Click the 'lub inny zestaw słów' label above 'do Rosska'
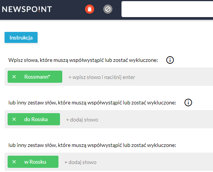This screenshot has height=172, width=213. click(92, 103)
